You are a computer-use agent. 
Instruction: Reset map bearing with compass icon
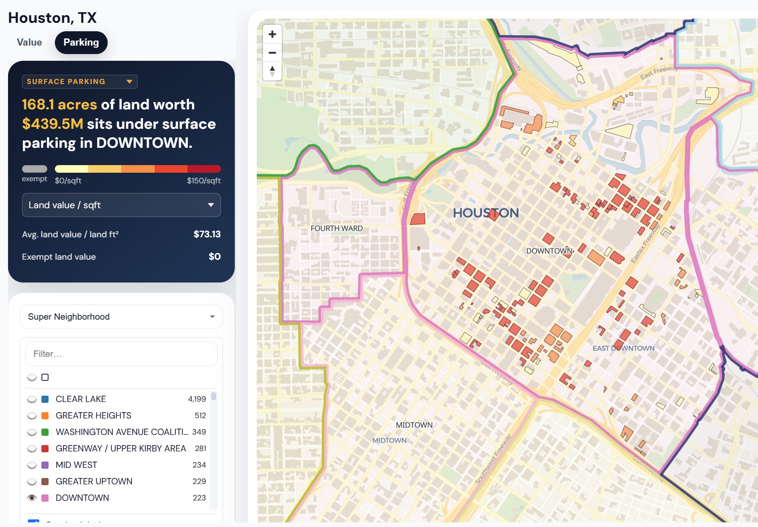click(x=272, y=71)
